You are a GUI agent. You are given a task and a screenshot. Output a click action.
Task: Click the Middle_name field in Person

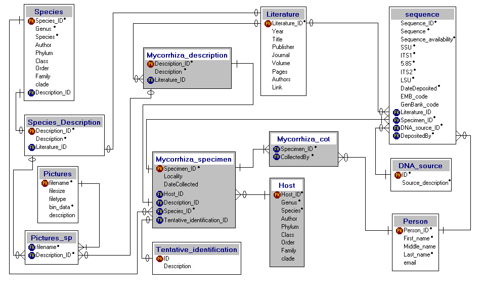[420, 246]
